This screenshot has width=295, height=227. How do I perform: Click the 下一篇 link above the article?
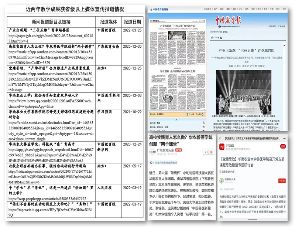click(217, 38)
